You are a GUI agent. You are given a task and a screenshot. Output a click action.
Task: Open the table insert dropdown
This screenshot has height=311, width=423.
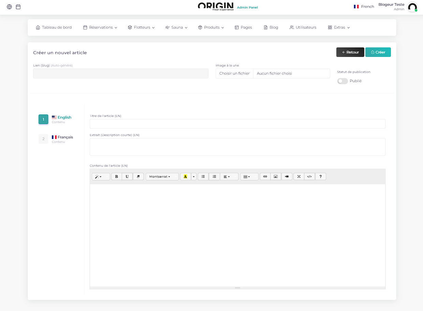249,177
